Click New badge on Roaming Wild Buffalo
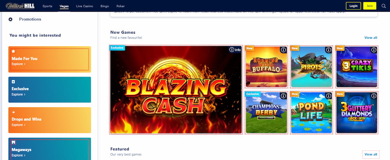The width and height of the screenshot is (390, 160). (250, 48)
